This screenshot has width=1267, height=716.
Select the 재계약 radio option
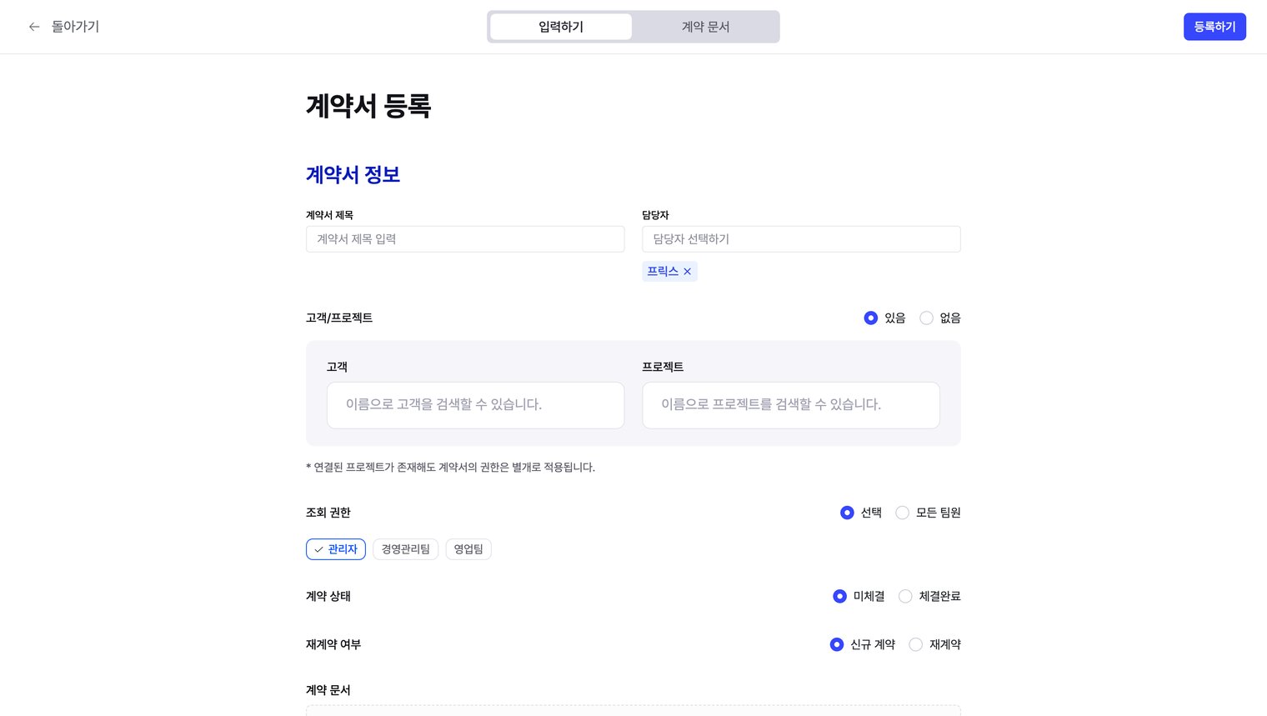pyautogui.click(x=915, y=644)
